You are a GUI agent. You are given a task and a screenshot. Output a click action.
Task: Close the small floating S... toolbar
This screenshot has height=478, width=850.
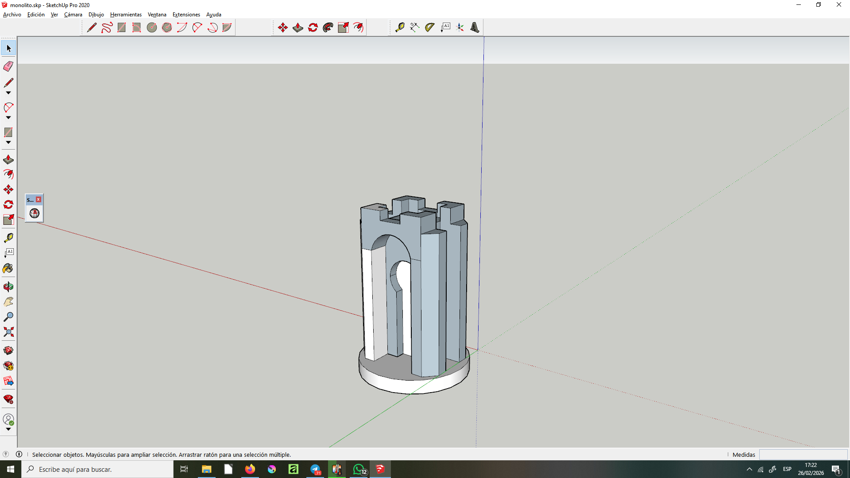point(39,200)
